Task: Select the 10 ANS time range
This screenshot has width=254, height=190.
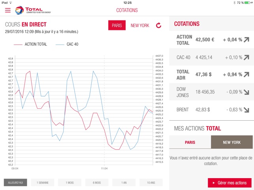Action: click(x=151, y=183)
